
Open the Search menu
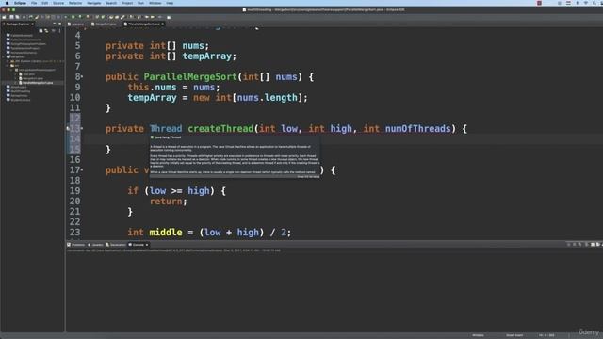[x=111, y=3]
